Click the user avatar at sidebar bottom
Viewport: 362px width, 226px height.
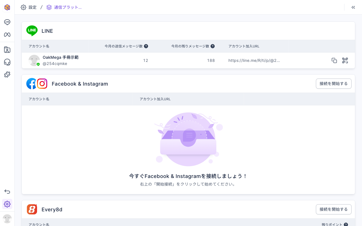coord(7,219)
